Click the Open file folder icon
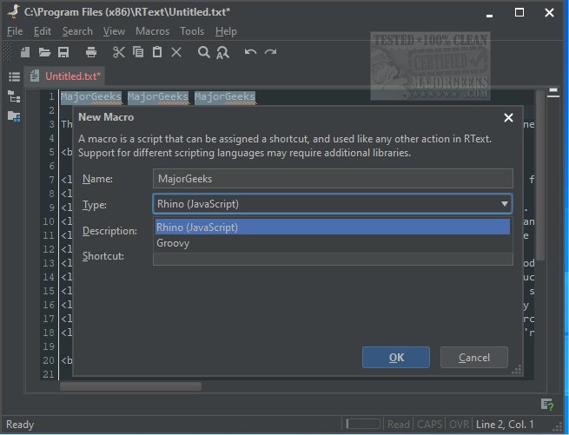This screenshot has width=569, height=435. pyautogui.click(x=44, y=52)
